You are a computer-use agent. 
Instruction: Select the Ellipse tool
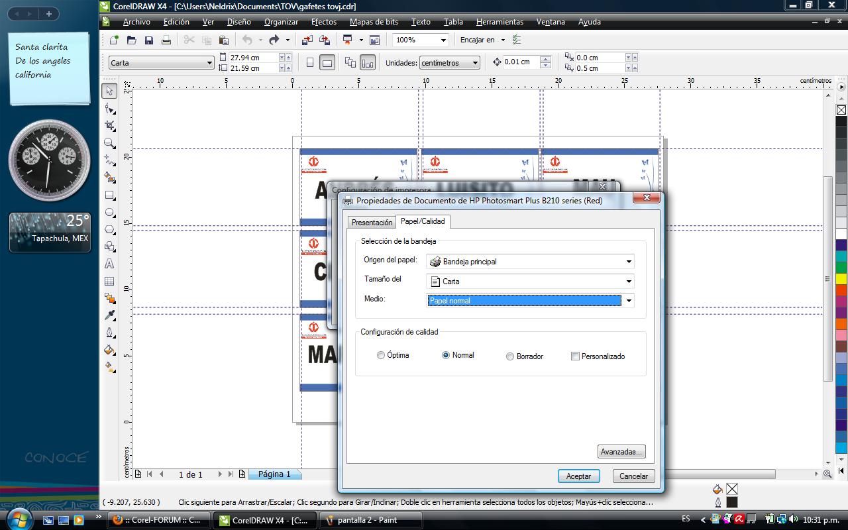click(x=110, y=212)
